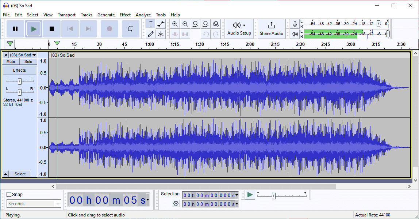419x219 pixels.
Task: Click the Zoom Toggle icon
Action: point(216,24)
